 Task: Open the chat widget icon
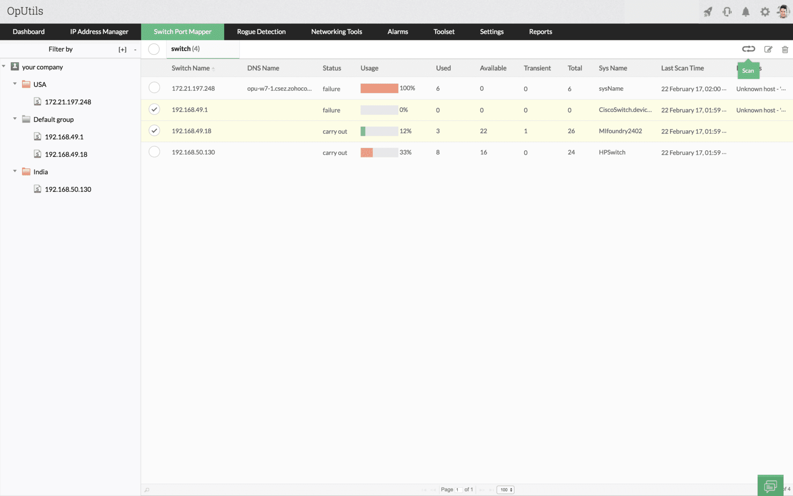(770, 486)
